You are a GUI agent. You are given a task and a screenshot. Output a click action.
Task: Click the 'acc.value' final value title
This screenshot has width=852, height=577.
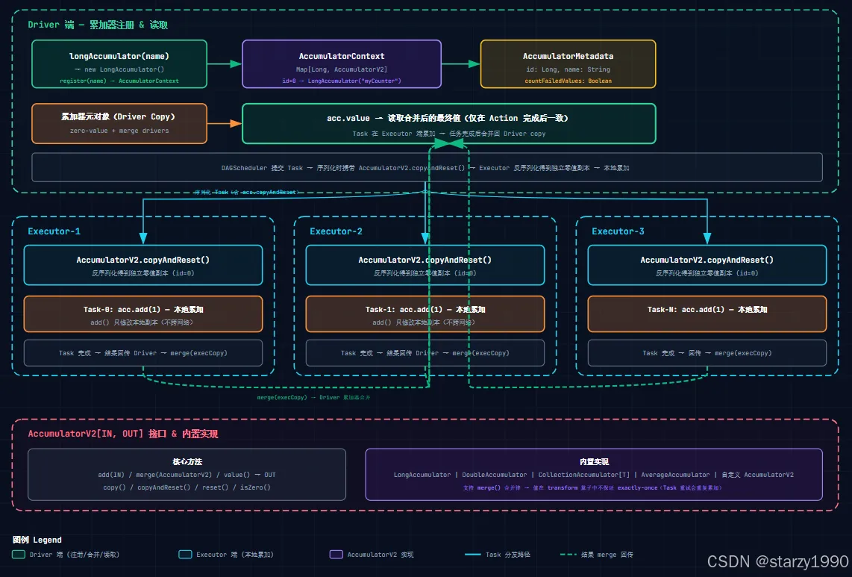point(447,118)
